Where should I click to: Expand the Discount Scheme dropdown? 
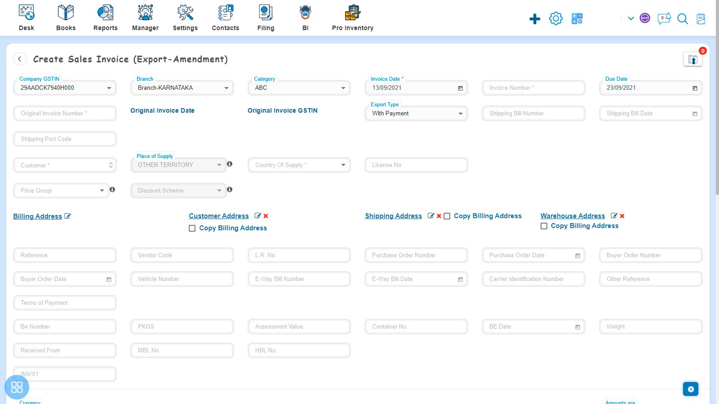coord(219,190)
